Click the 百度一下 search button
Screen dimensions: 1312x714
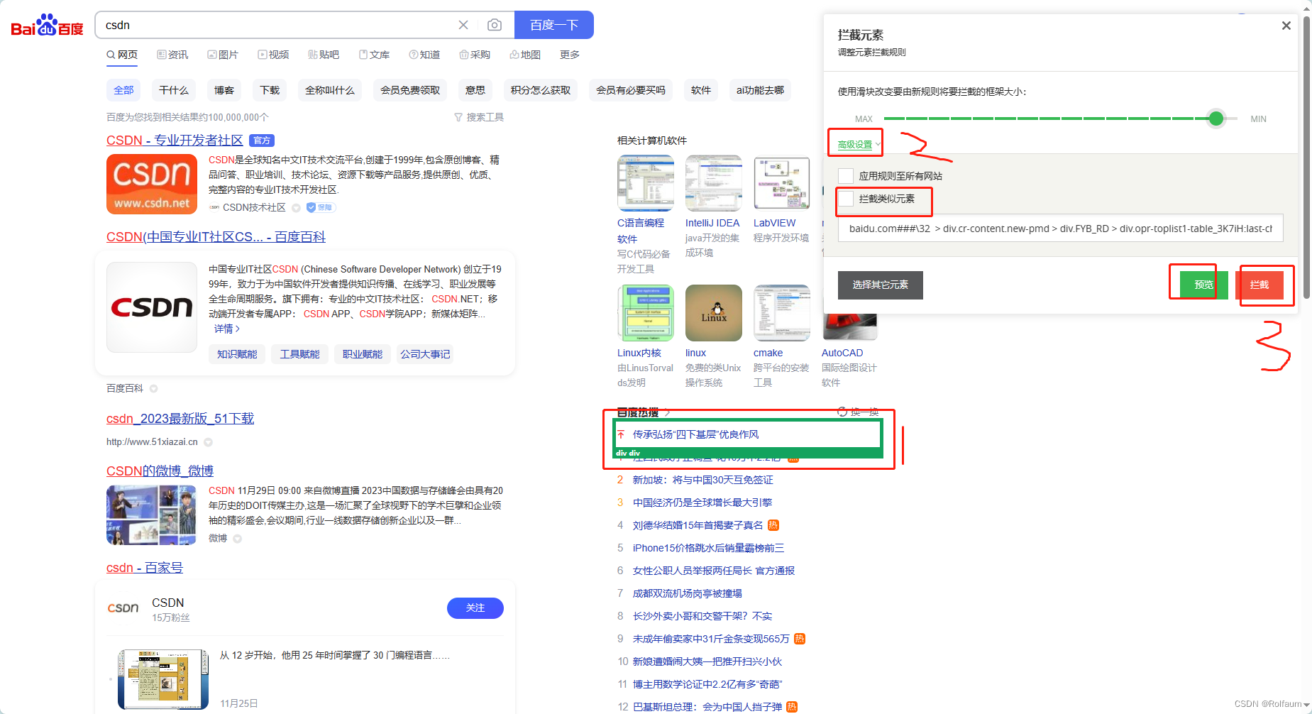click(x=554, y=25)
